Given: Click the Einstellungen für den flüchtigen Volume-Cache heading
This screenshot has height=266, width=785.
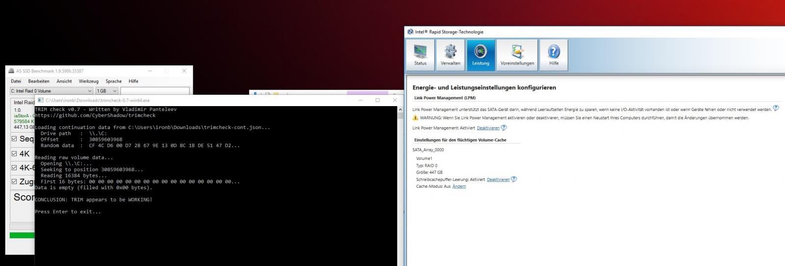Looking at the screenshot, I should (460, 140).
